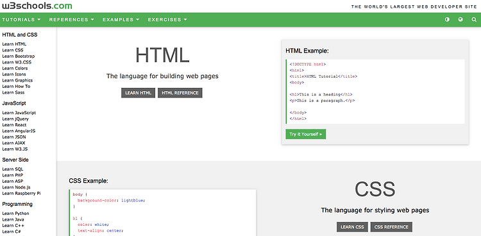The height and width of the screenshot is (236, 481).
Task: Open Learn SQL sidebar link
Action: (x=13, y=169)
